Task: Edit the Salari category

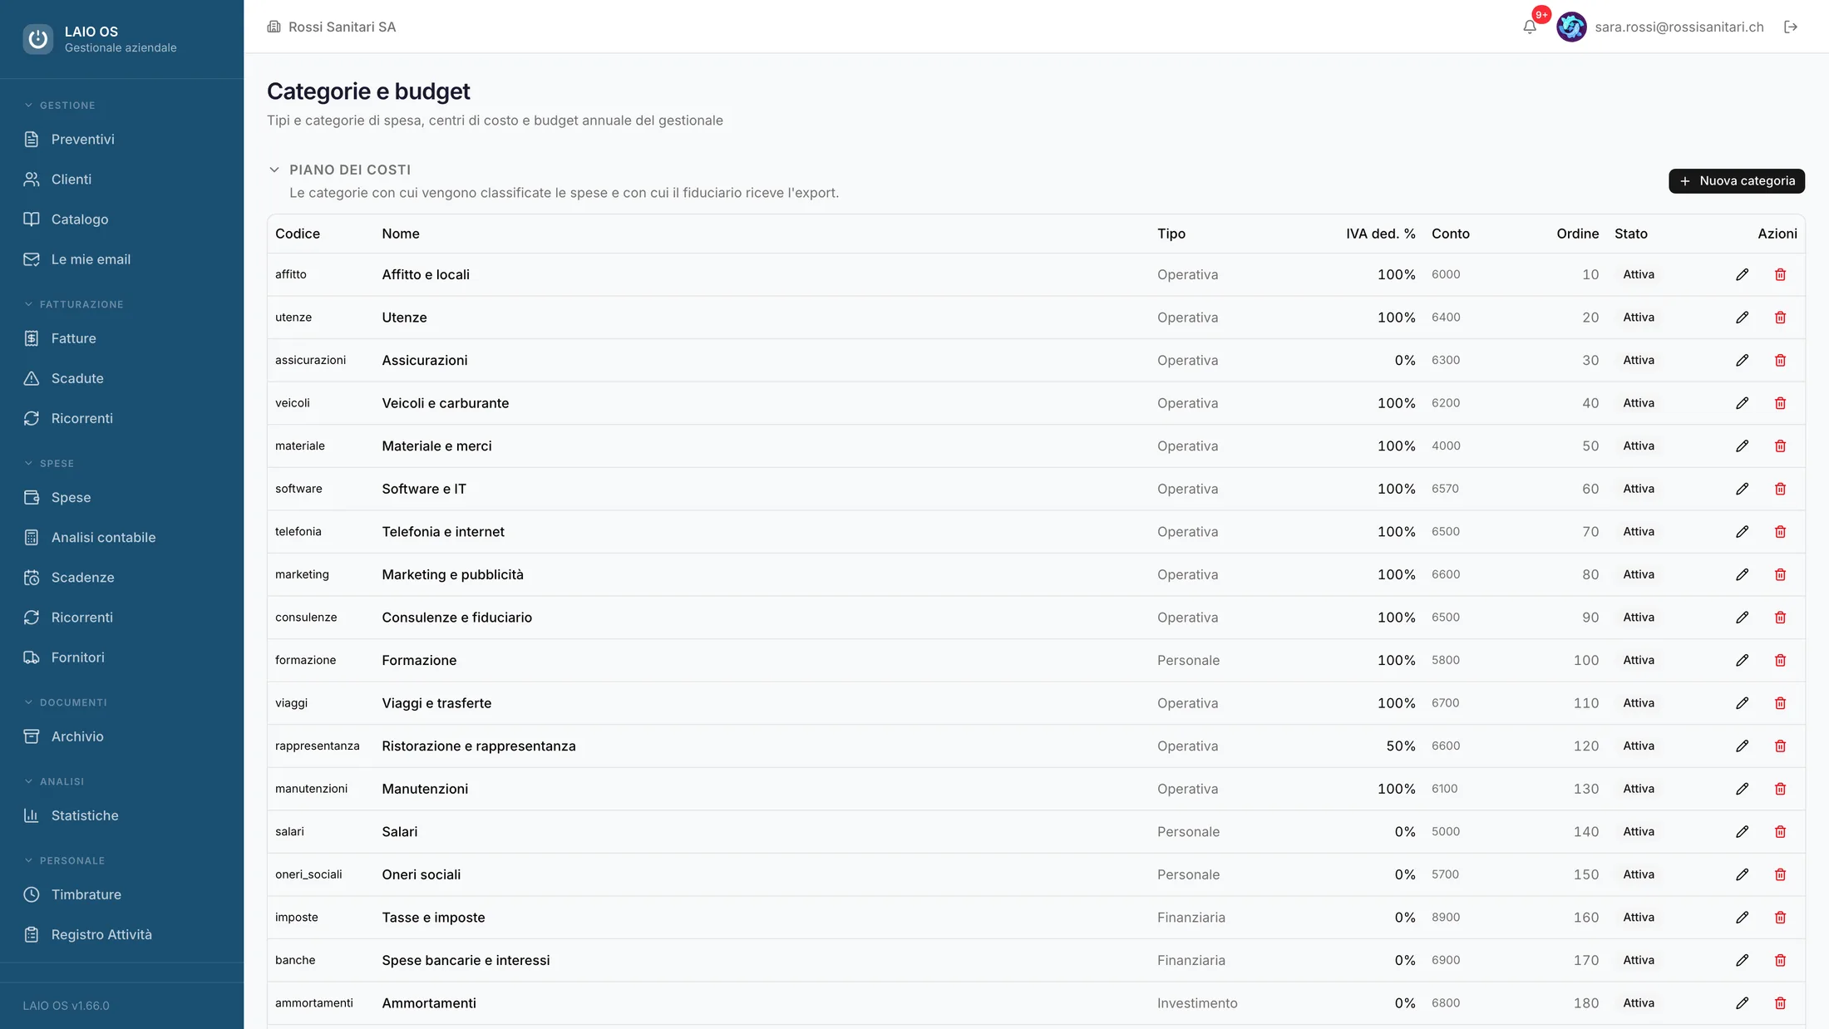Action: point(1743,831)
